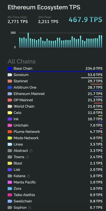Click the lock icon next to Katana

[28, 176]
